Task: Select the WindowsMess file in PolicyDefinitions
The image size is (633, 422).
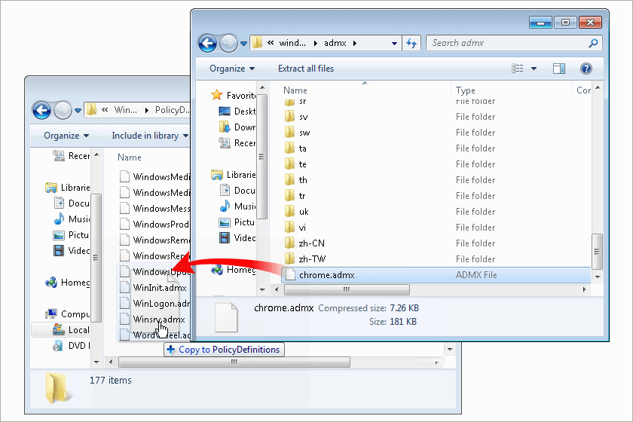Action: pyautogui.click(x=154, y=209)
